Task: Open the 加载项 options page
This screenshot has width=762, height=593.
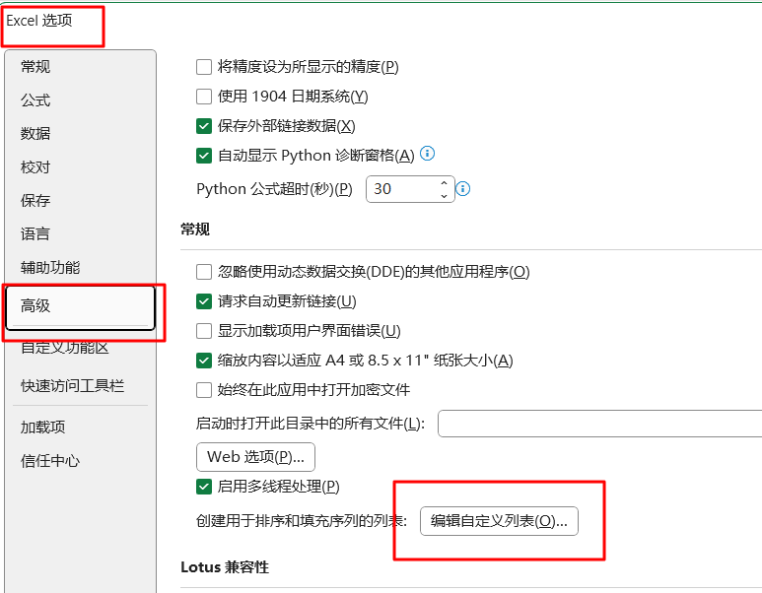Action: pos(42,427)
